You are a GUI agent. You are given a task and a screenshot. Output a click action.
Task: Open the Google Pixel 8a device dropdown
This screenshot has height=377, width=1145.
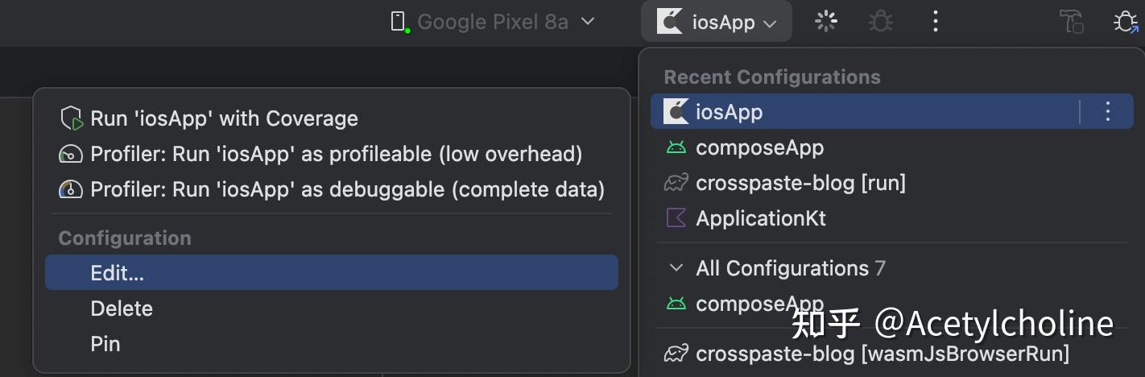click(493, 22)
